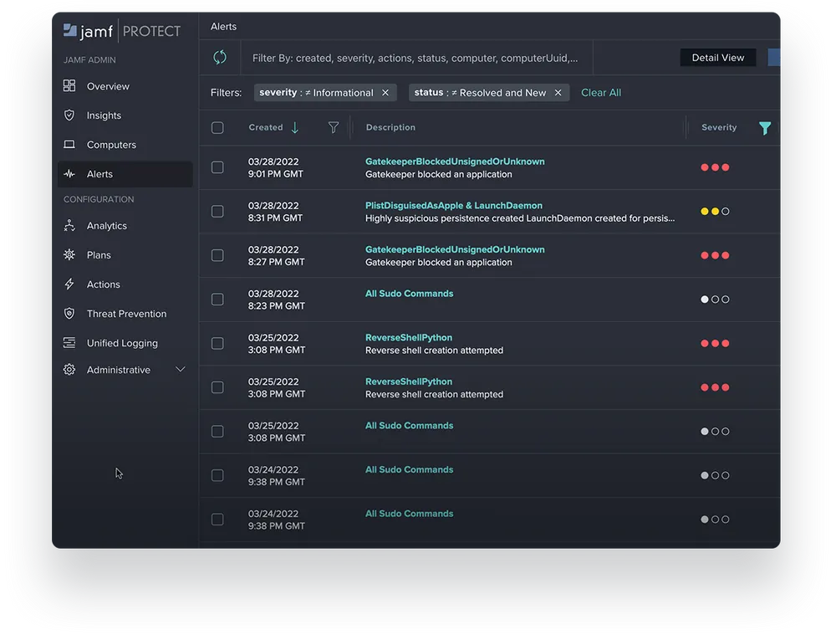Select the checkbox on a ReverseShellPython alert
Image resolution: width=836 pixels, height=635 pixels.
tap(217, 343)
